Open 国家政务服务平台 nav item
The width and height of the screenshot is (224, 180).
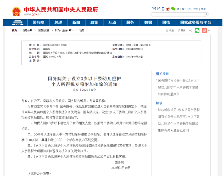[x=195, y=23]
